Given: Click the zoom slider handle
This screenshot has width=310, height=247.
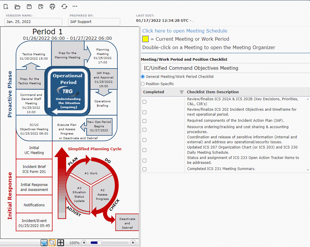Looking at the screenshot, I should [99, 243].
